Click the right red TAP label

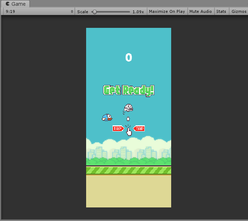(139, 129)
